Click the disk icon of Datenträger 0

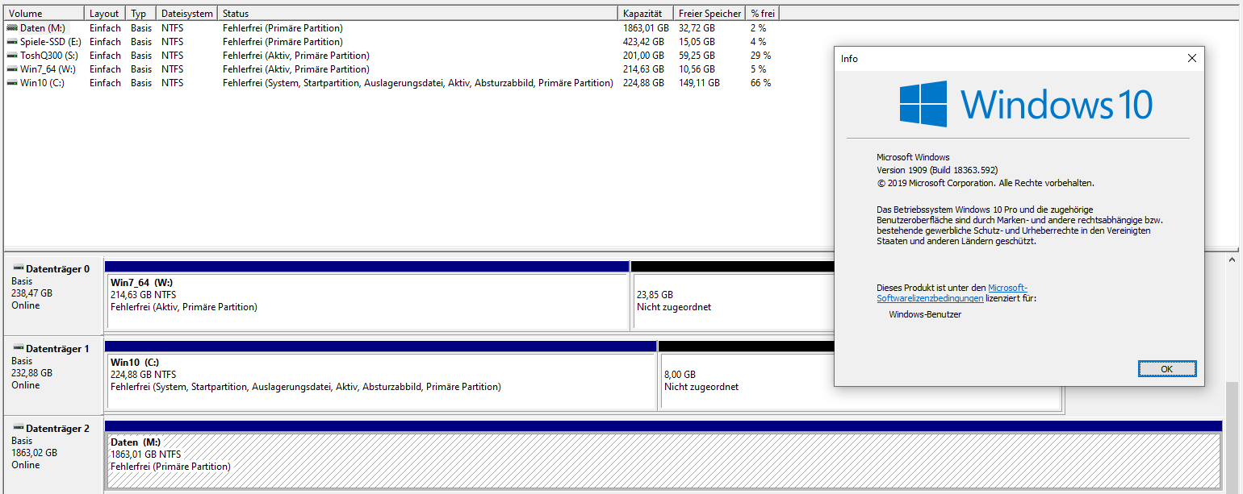click(18, 268)
